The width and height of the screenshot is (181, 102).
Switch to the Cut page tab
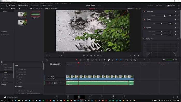68,97
